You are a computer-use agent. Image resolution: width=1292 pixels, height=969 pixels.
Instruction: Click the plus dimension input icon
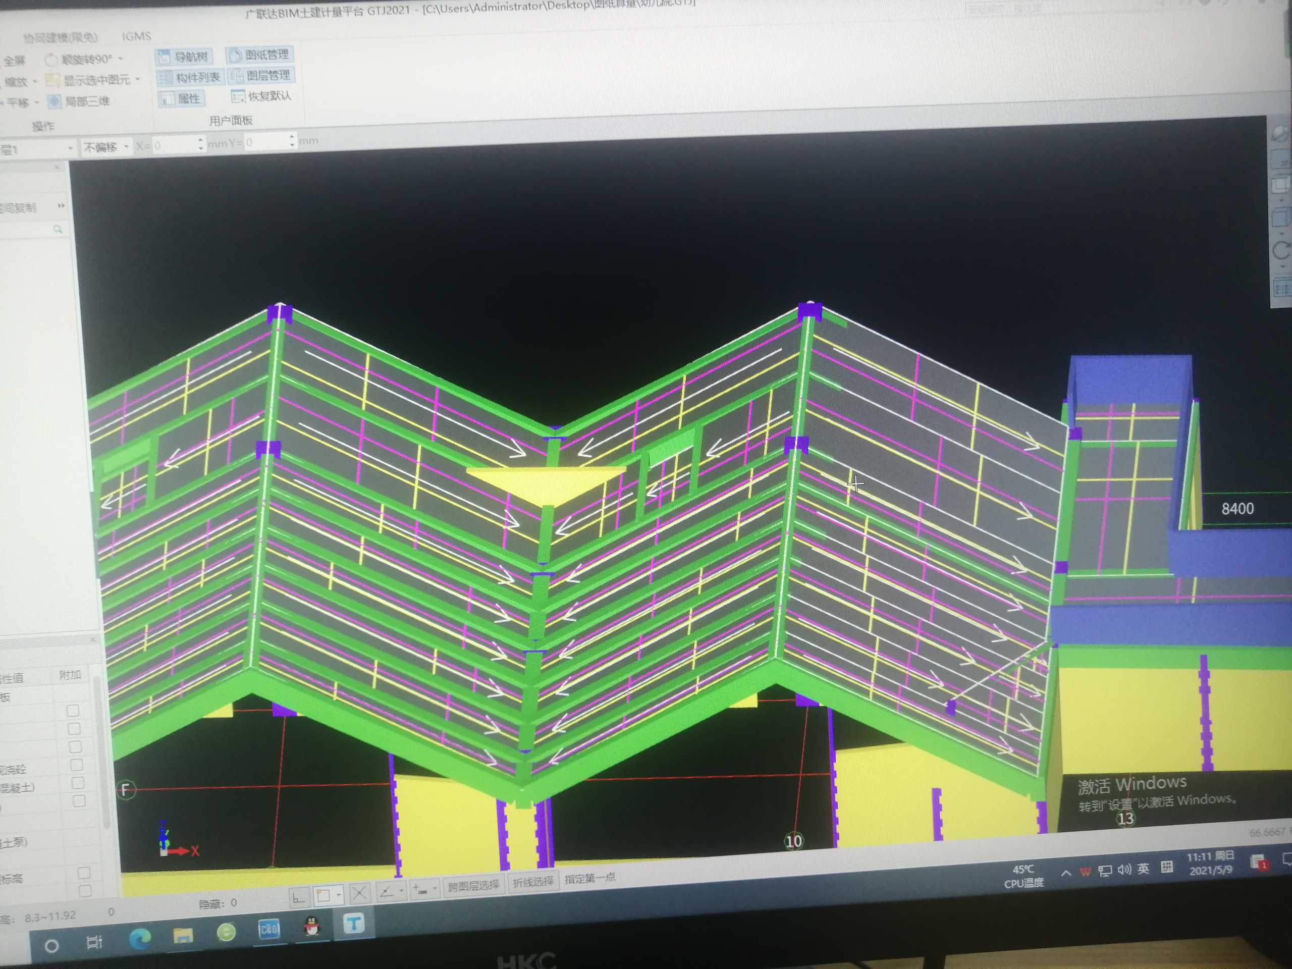tap(421, 890)
